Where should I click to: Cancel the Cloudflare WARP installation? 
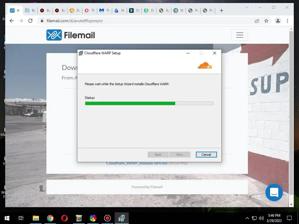pyautogui.click(x=206, y=155)
